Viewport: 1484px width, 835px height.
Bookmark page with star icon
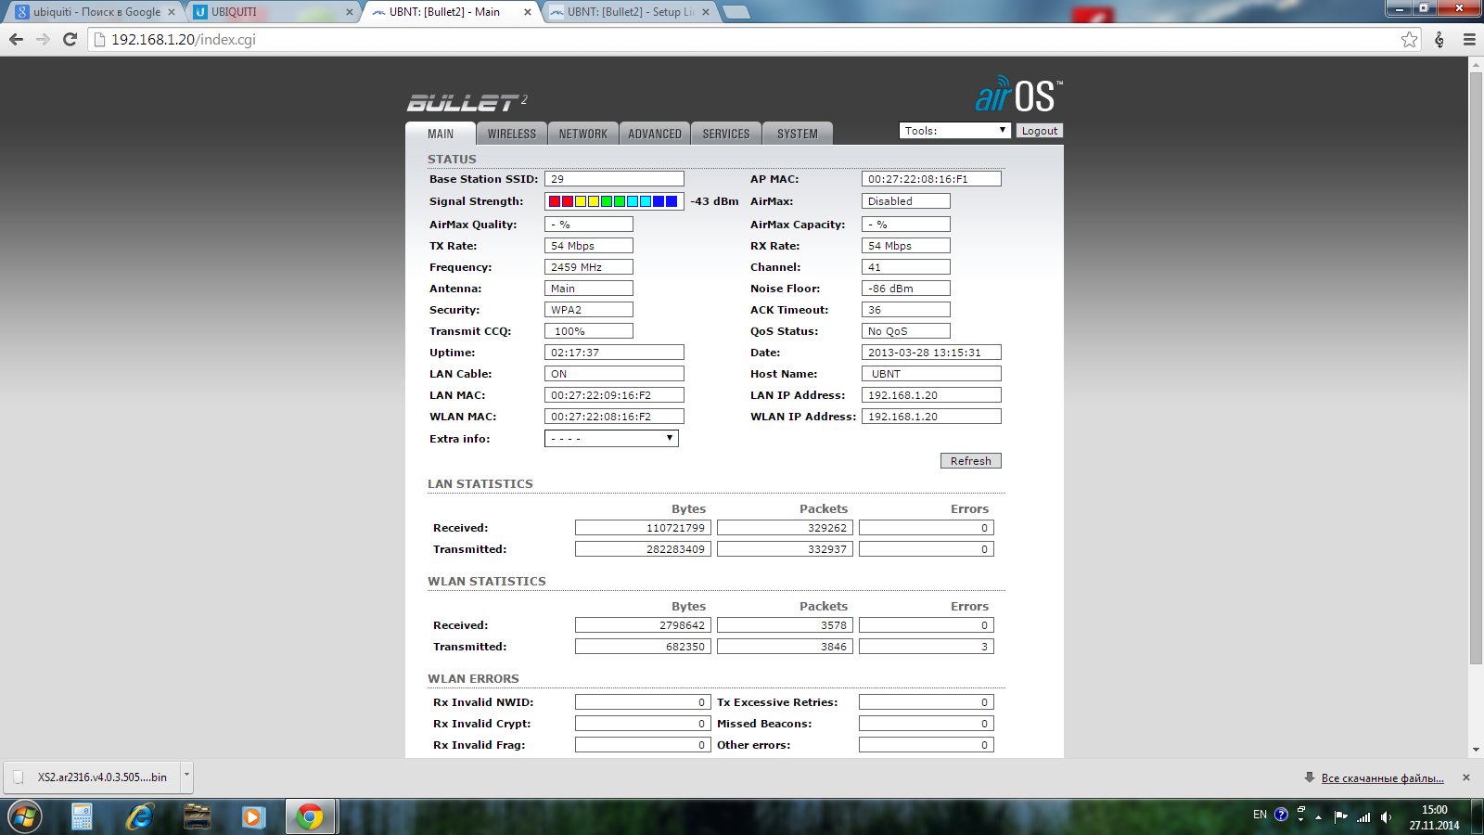pos(1410,39)
